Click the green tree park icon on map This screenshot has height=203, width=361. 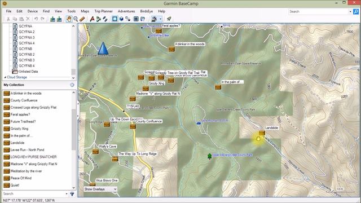click(209, 156)
